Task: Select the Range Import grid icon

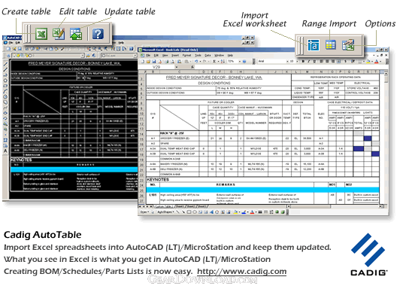Action: [x=330, y=45]
